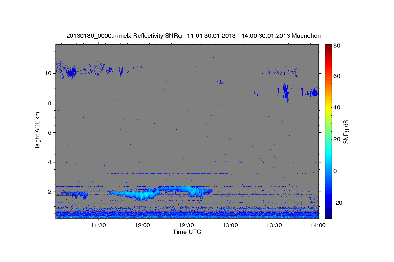The image size is (394, 262).
Task: Click the 12:00 time tick label
Action: pos(142,225)
